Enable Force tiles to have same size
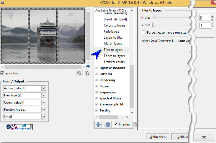Viewport: 216px width, 143px height. [x=144, y=32]
